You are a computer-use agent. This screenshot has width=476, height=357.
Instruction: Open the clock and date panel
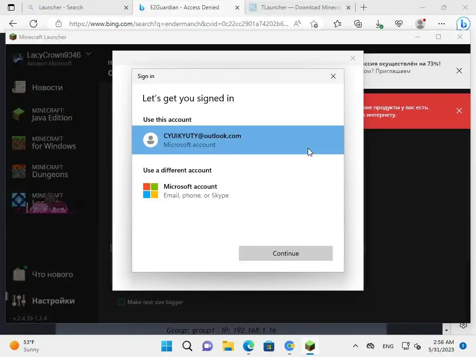[x=441, y=346]
